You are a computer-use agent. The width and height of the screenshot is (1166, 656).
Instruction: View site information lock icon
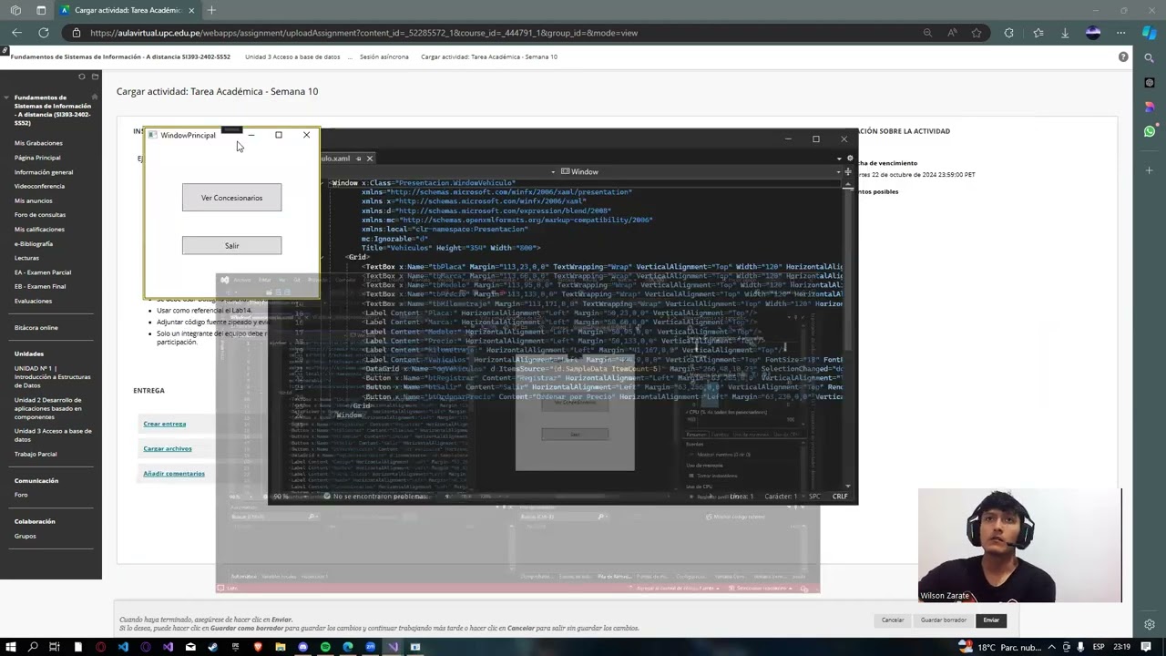[77, 33]
